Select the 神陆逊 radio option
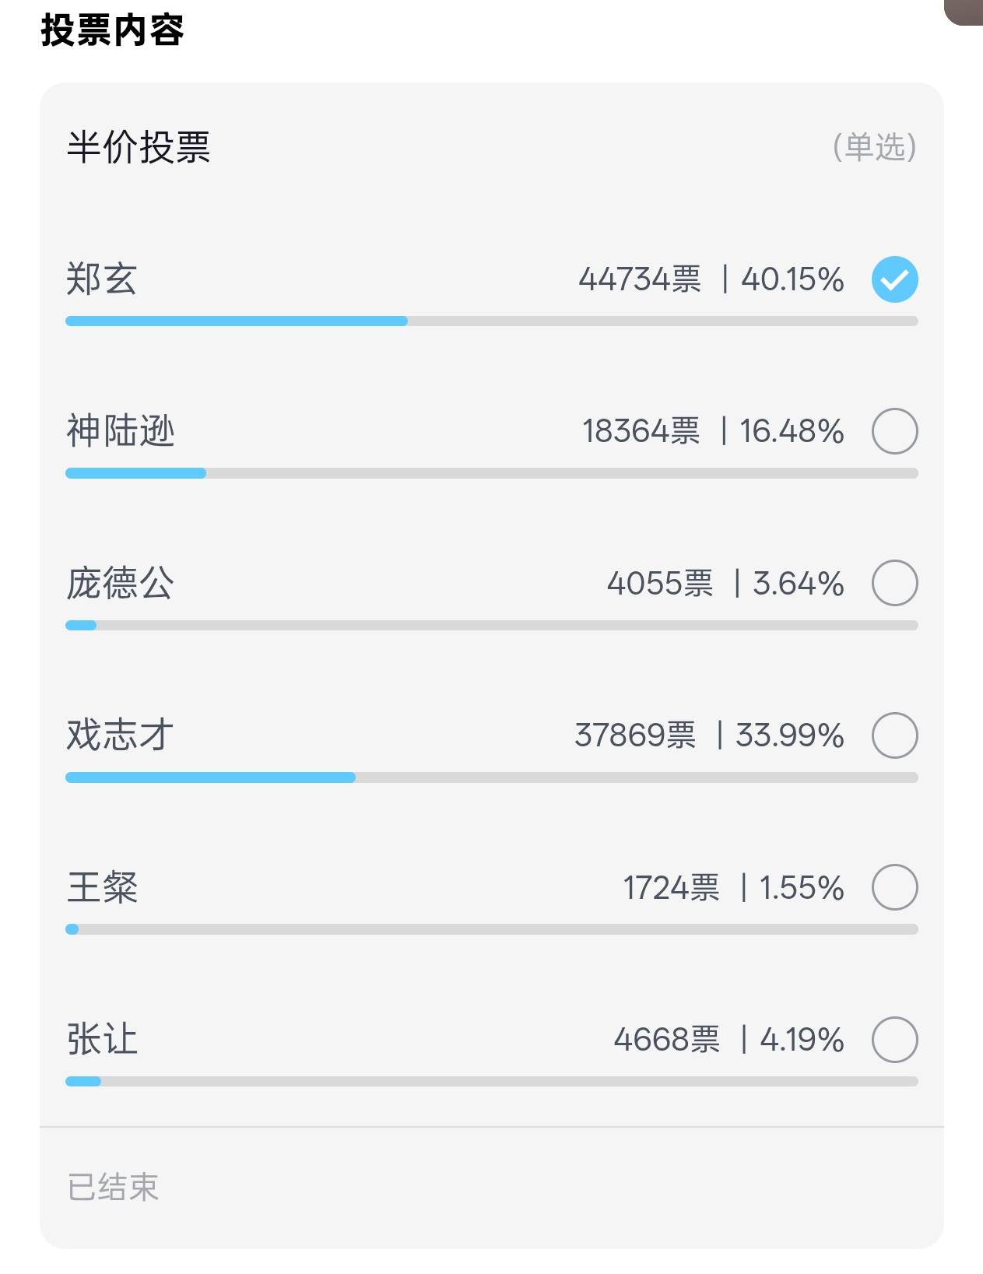This screenshot has height=1274, width=983. point(894,431)
